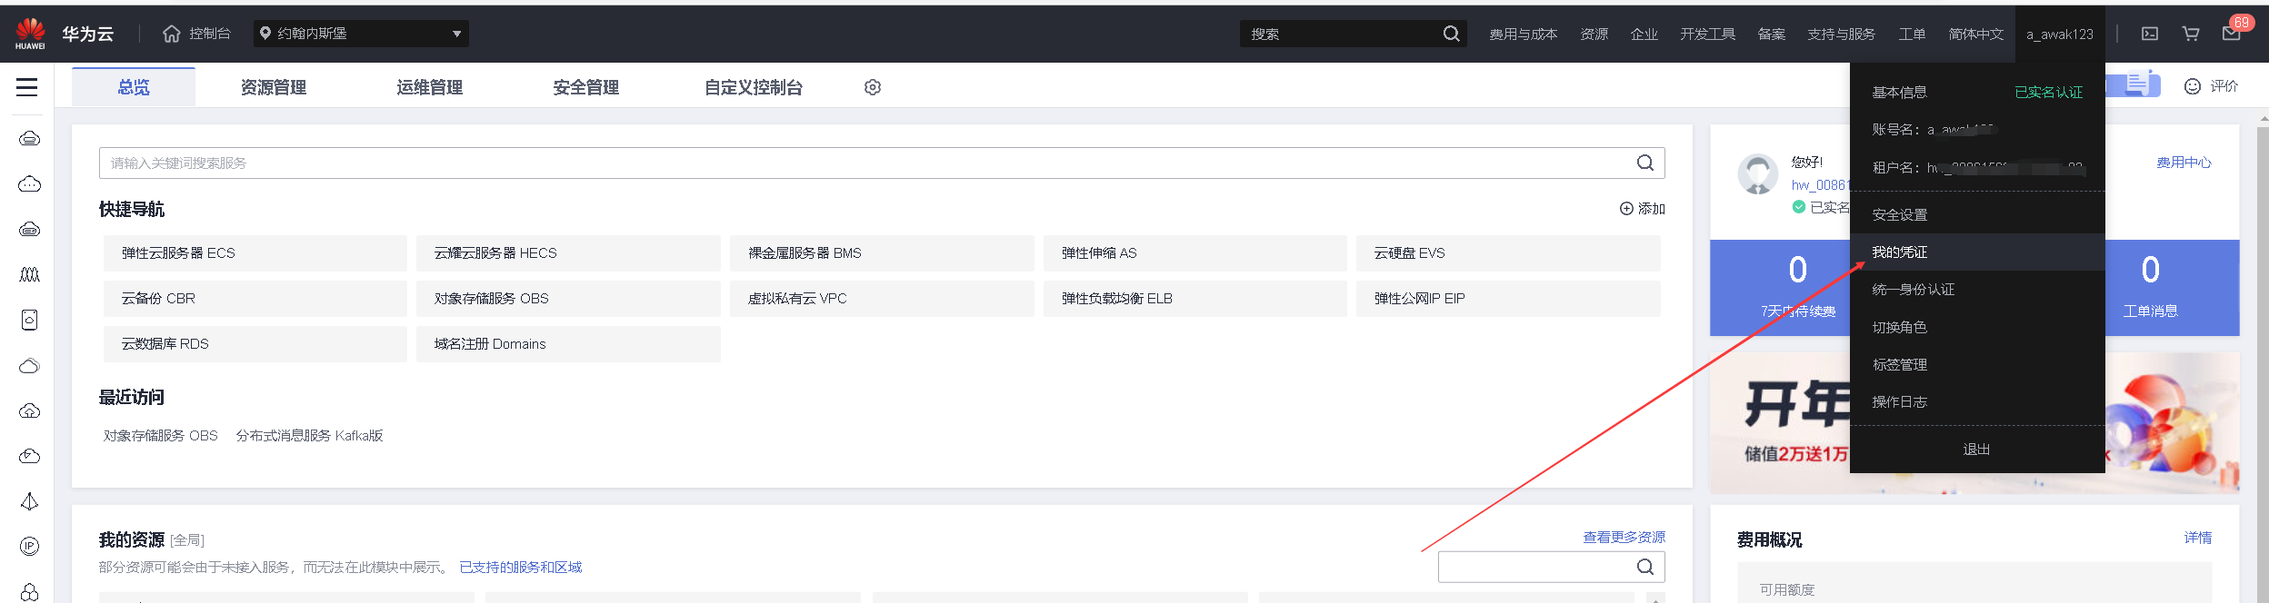Screen dimensions: 2269x603
Task: Open 弹性负载均衡 ELB shortcut
Action: click(x=1194, y=299)
